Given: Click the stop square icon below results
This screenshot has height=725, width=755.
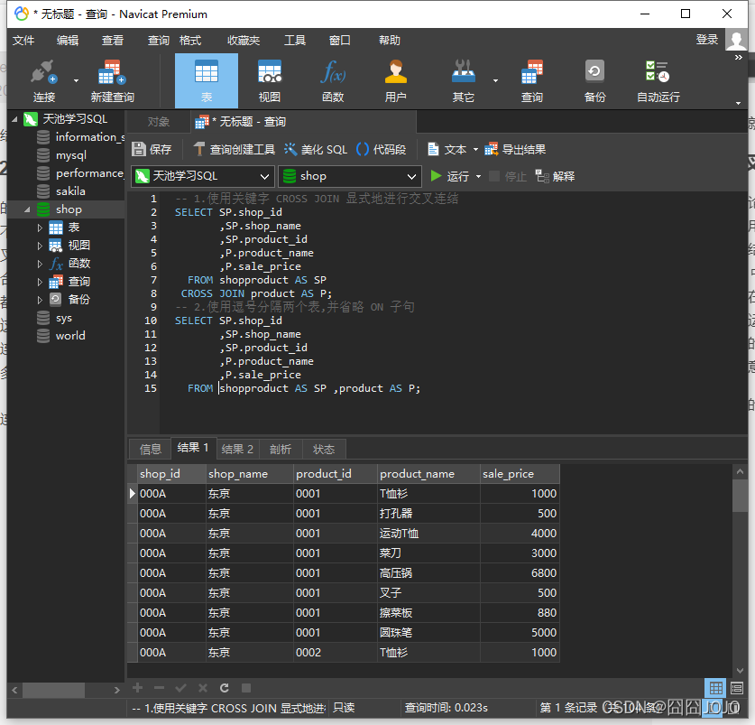Looking at the screenshot, I should click(x=246, y=688).
